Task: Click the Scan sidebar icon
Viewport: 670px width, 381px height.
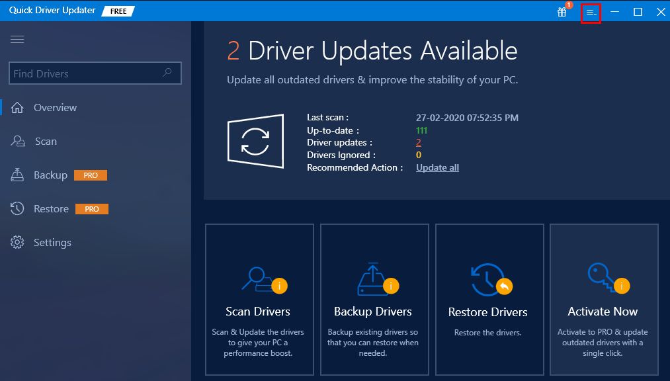Action: click(17, 141)
